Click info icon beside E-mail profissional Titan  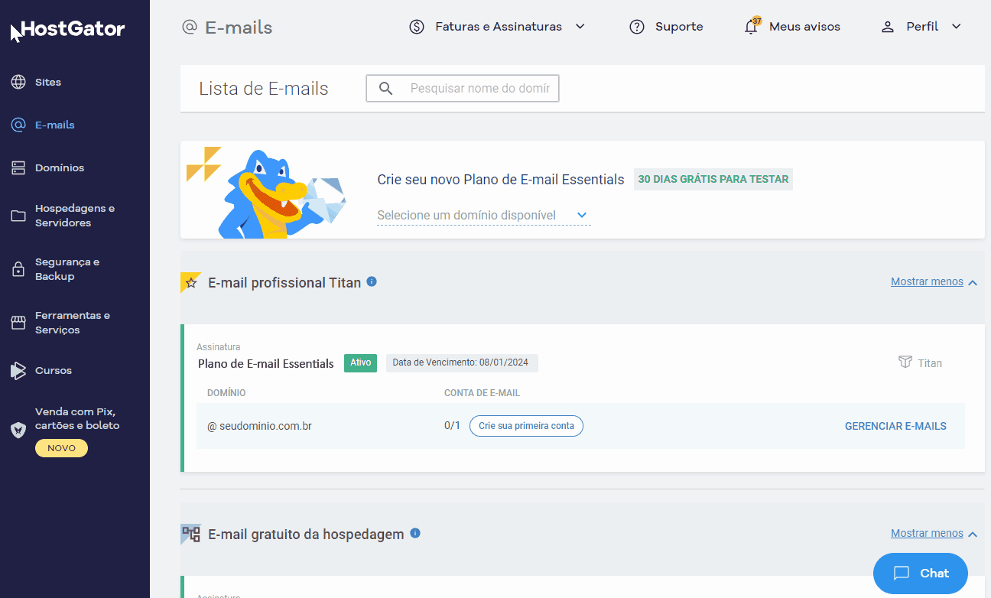pos(372,281)
